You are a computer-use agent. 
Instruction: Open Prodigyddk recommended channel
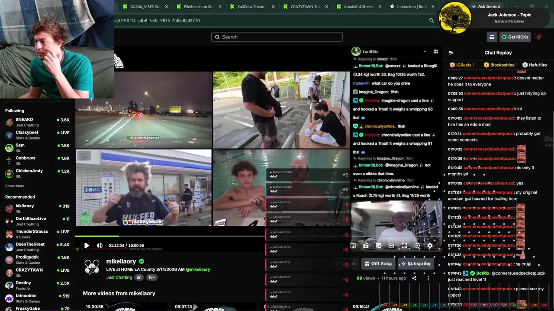tap(37, 260)
